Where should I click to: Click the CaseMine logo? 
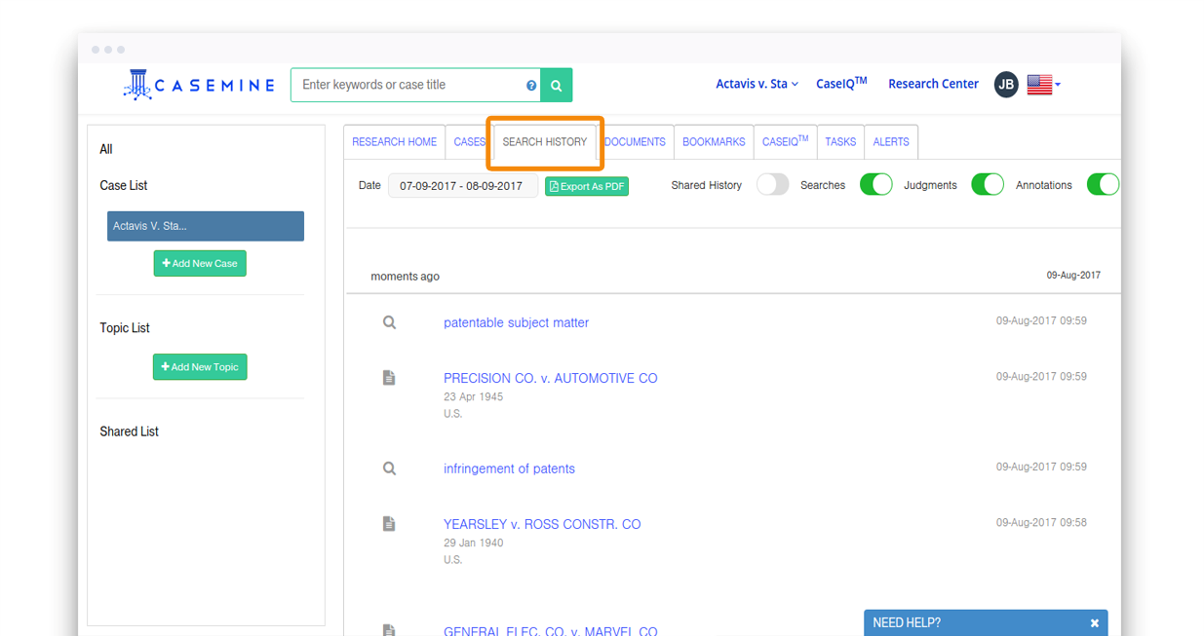click(x=200, y=86)
